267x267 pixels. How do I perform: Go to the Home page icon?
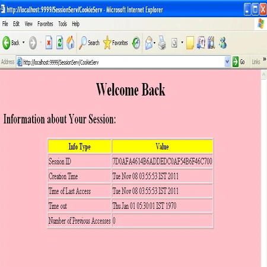70,43
